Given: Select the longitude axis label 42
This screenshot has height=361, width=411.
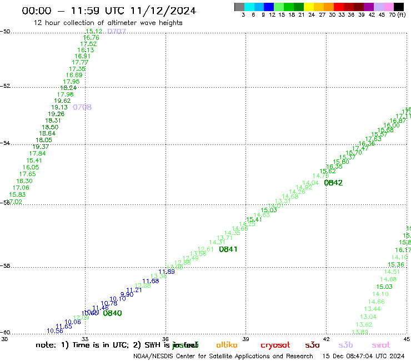Looking at the screenshot, I should click(x=326, y=339).
